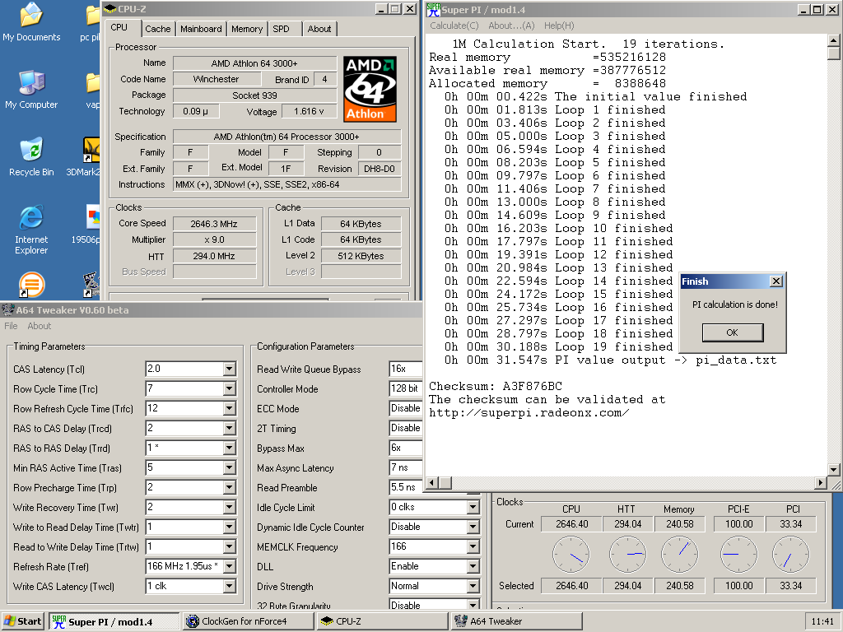Switch to ClockGen for nForce4 in taskbar

(249, 621)
